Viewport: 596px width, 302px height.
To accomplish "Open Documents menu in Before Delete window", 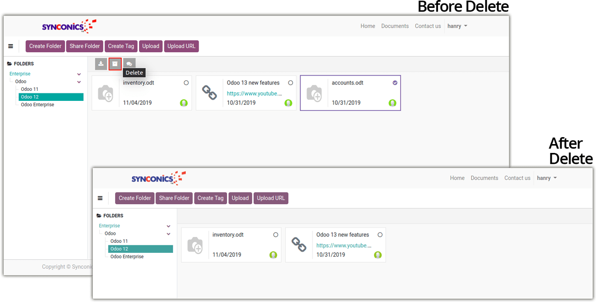I will point(395,26).
